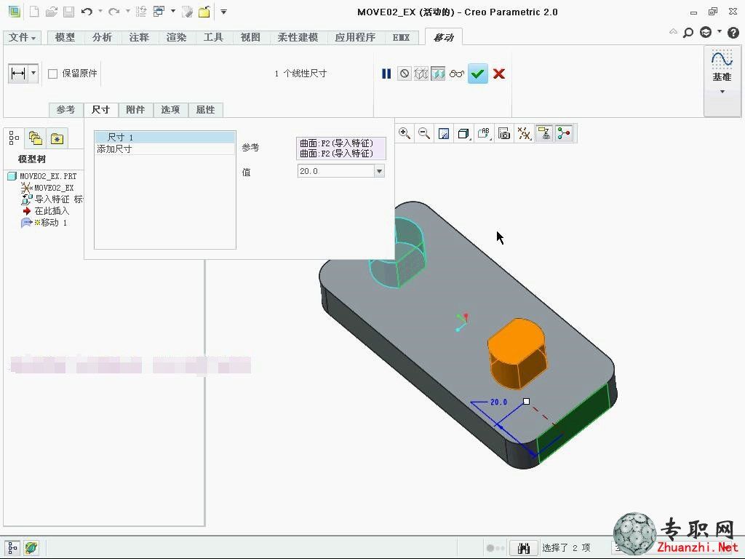The width and height of the screenshot is (745, 559).
Task: Click the command search magnifier icon
Action: coord(688,33)
